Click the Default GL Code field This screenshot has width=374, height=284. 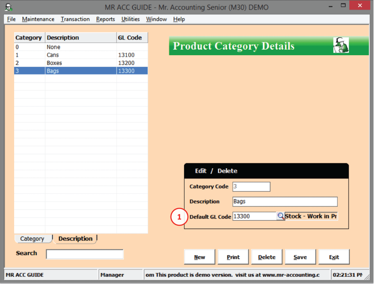point(254,216)
